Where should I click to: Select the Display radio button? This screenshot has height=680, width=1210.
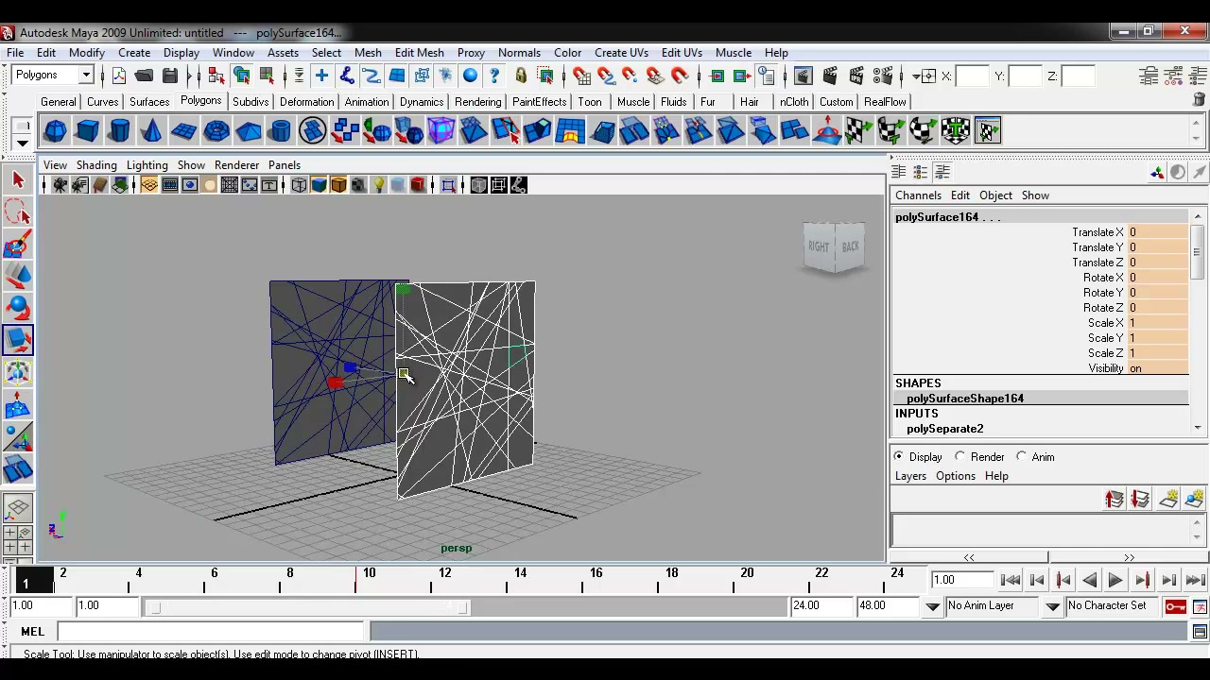click(x=899, y=457)
